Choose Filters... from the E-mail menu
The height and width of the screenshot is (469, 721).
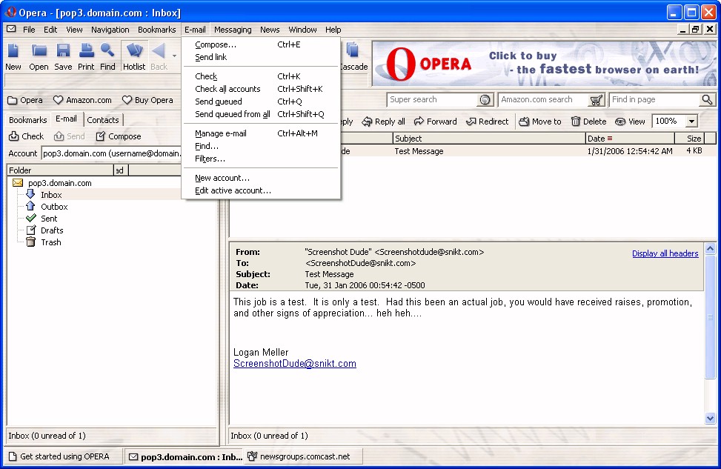(x=261, y=159)
